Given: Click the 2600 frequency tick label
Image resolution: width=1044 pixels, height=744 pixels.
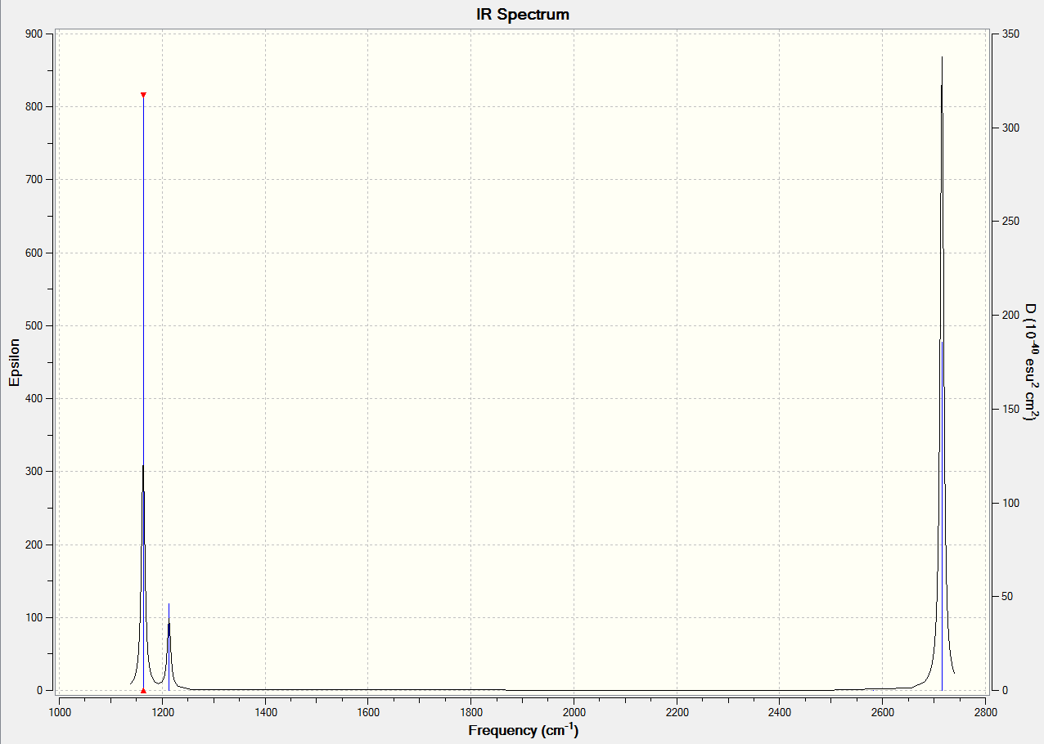Looking at the screenshot, I should pos(882,711).
